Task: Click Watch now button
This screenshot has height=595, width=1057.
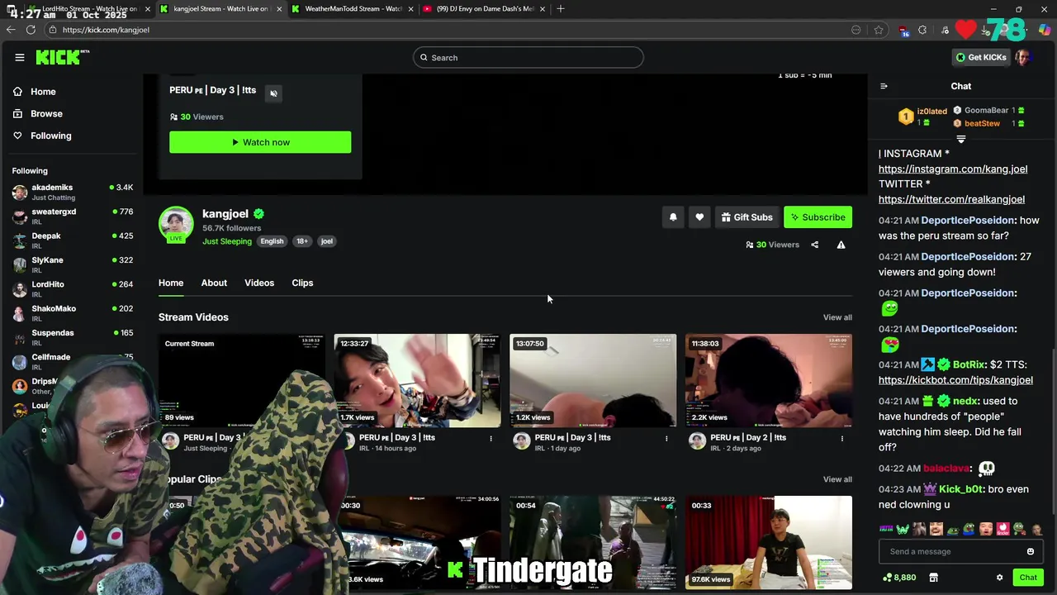Action: [x=260, y=142]
